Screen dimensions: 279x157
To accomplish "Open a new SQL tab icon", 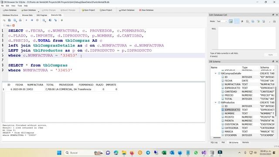I will [x=4, y=20].
